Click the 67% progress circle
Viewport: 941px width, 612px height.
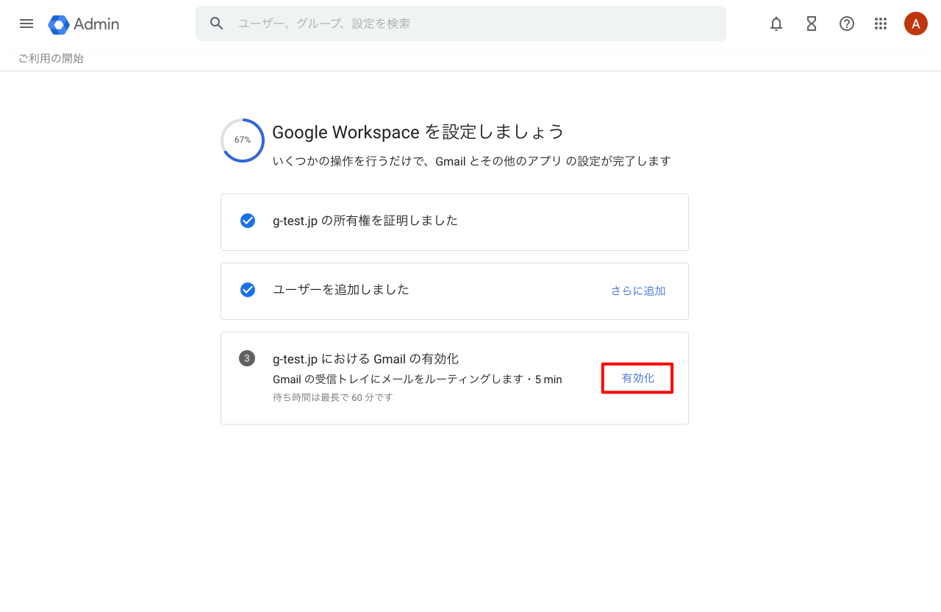(x=243, y=140)
